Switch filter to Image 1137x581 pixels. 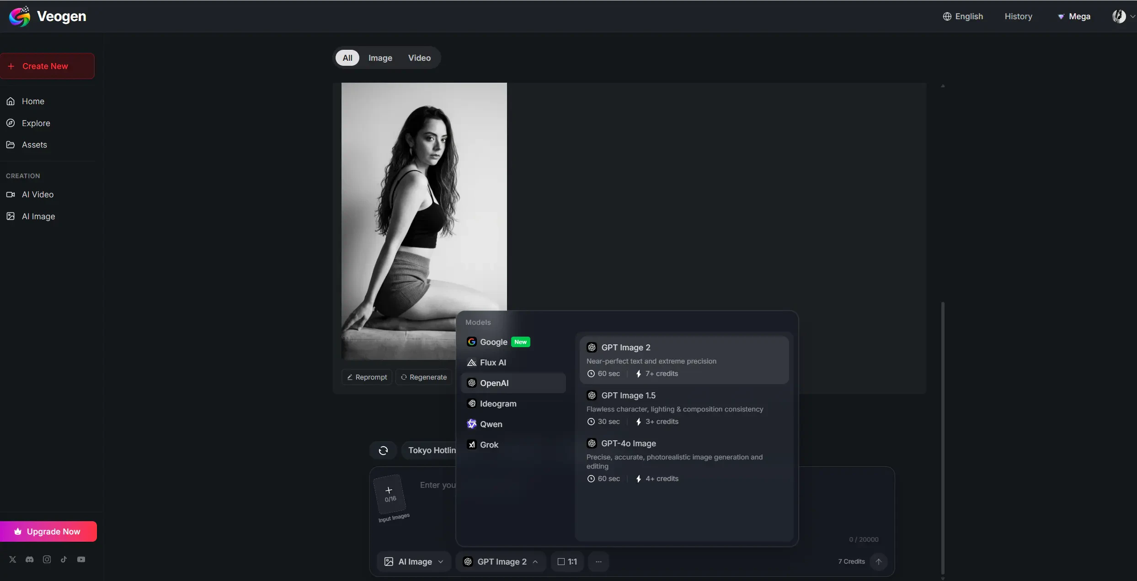[380, 58]
